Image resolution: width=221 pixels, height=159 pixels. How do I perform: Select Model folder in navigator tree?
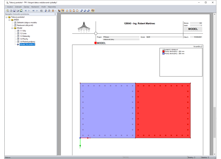[x=19, y=28]
